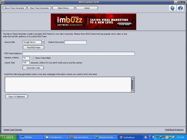Click the imbuzz banner advertisement
187x140 pixels.
[x=94, y=22]
